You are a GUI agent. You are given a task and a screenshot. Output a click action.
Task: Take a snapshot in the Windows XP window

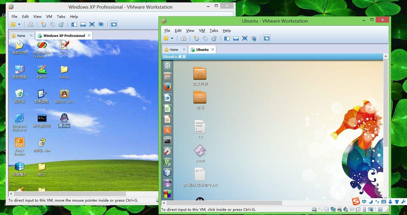pyautogui.click(x=44, y=24)
